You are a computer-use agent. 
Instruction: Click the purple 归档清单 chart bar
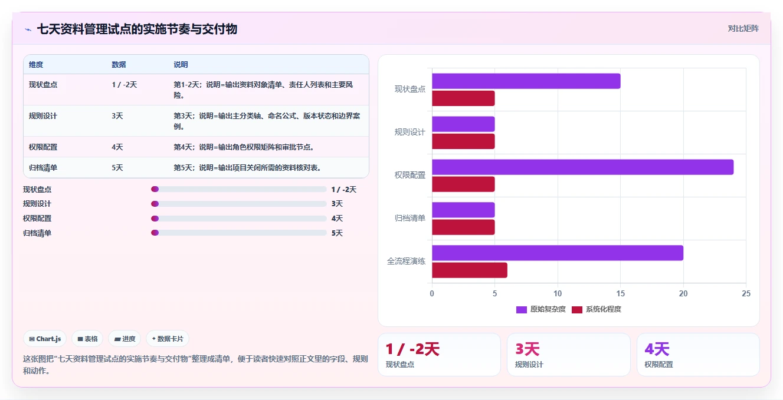pyautogui.click(x=463, y=210)
